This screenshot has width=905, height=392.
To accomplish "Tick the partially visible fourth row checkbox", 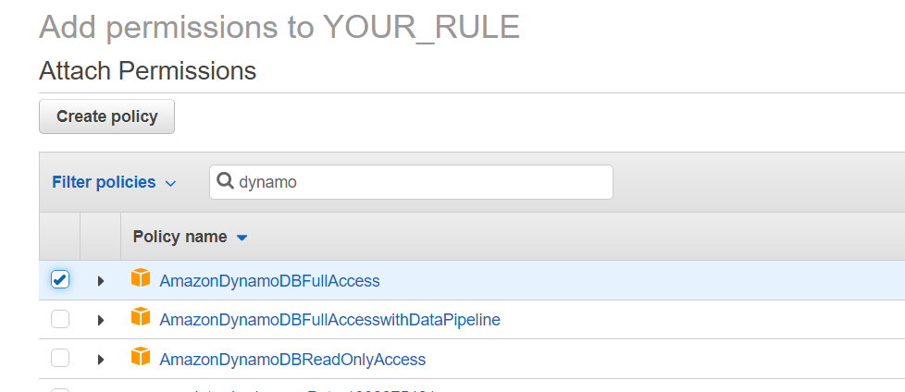I will [60, 389].
